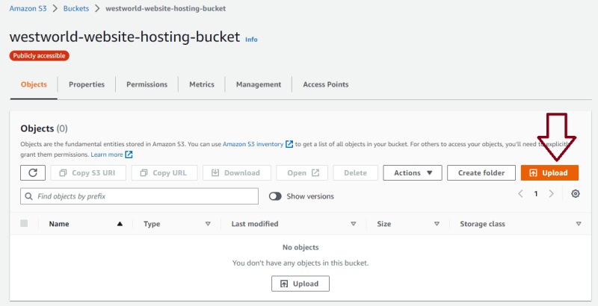Click the Info link beside bucket name
Screen dimensions: 598x306
coord(251,40)
